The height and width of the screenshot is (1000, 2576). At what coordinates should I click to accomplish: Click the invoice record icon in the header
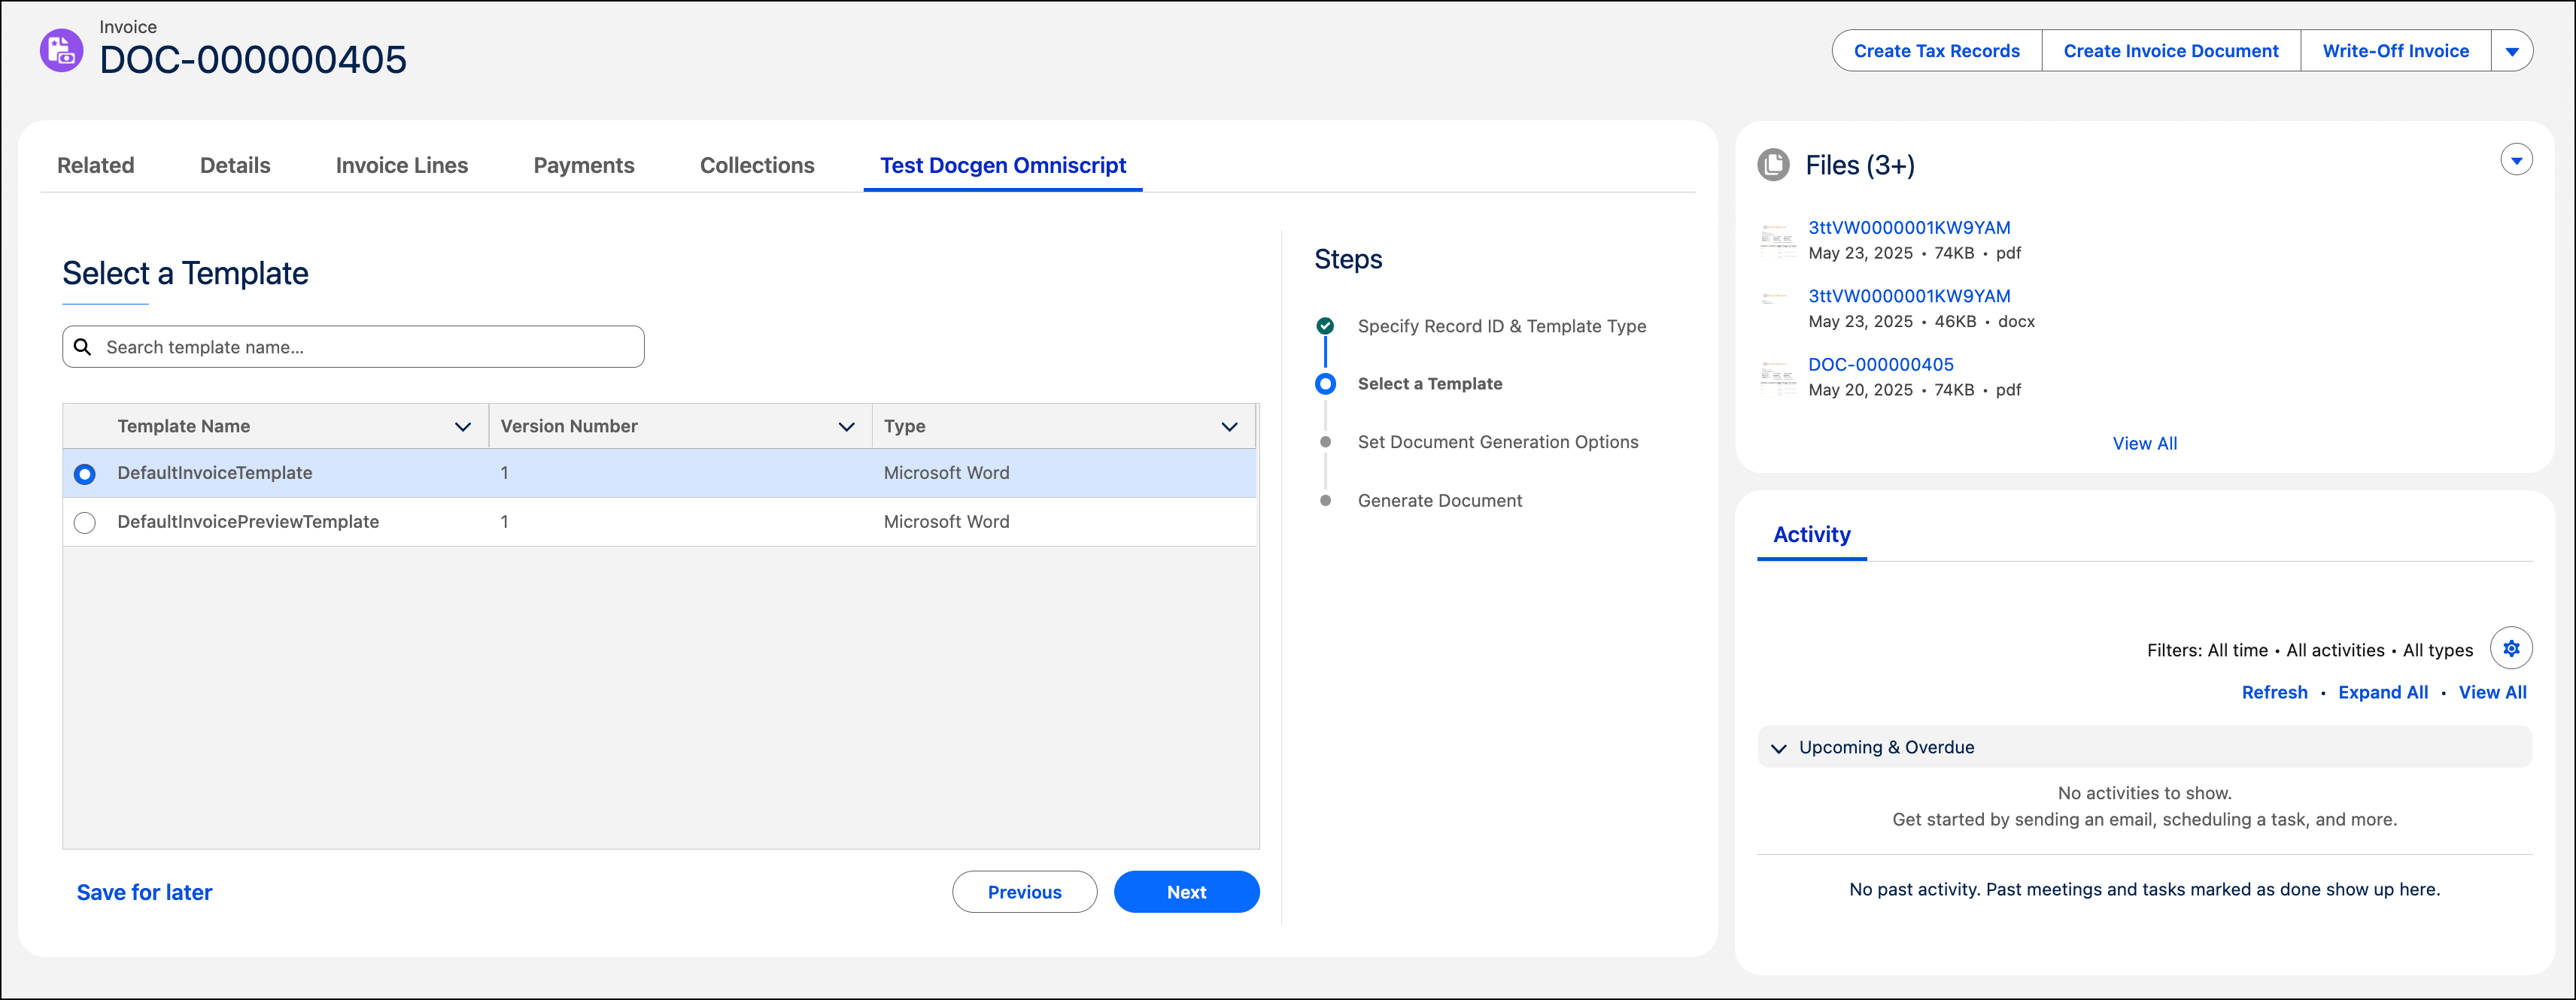coord(61,50)
